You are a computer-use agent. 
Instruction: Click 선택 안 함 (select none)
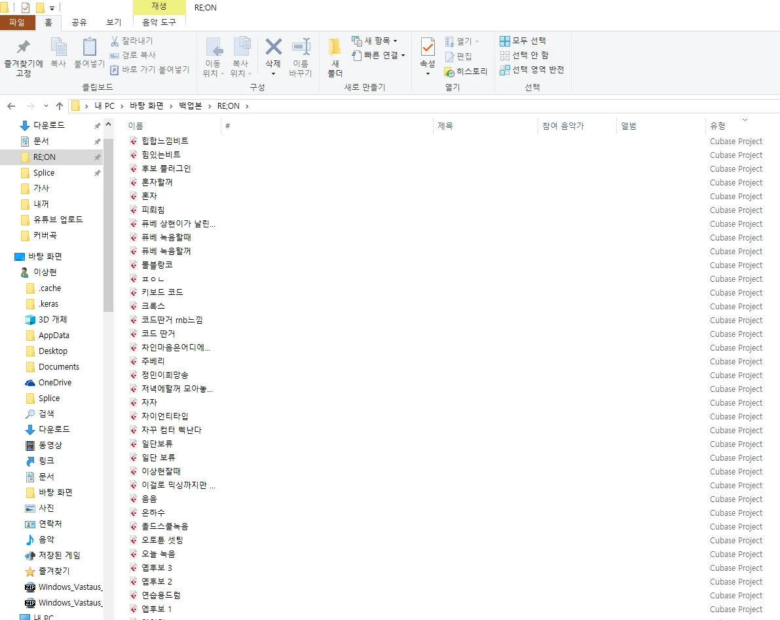pyautogui.click(x=525, y=55)
